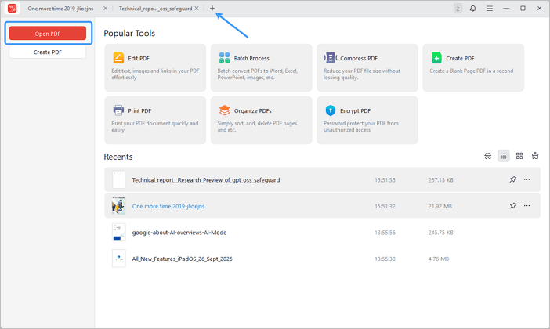Open the Encrypt PDF shield icon
Image resolution: width=550 pixels, height=329 pixels.
[x=331, y=110]
